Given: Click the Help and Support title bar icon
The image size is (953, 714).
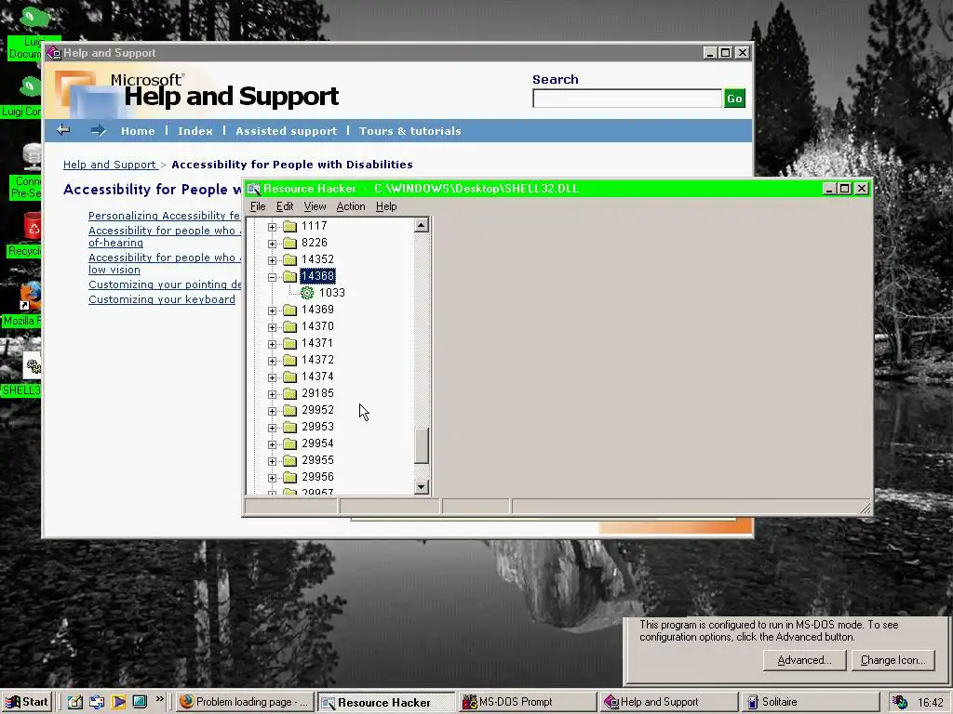Looking at the screenshot, I should click(54, 53).
